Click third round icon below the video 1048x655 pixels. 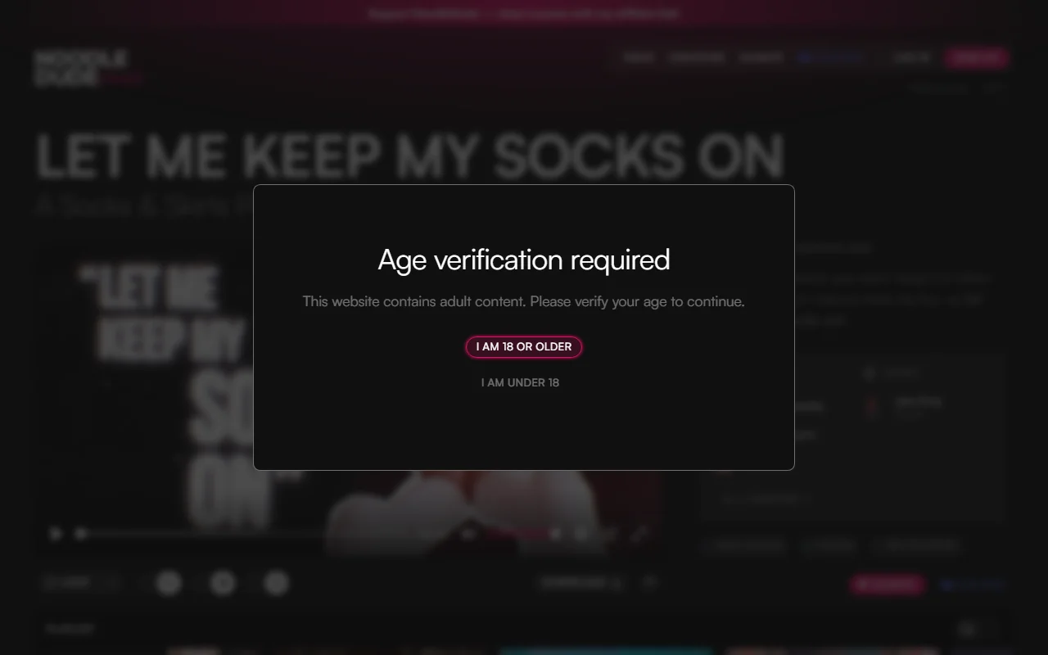277,583
